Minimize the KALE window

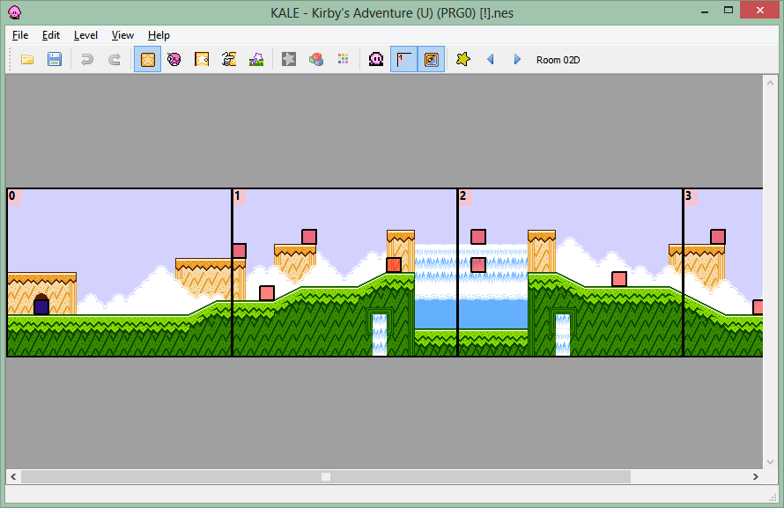(705, 11)
